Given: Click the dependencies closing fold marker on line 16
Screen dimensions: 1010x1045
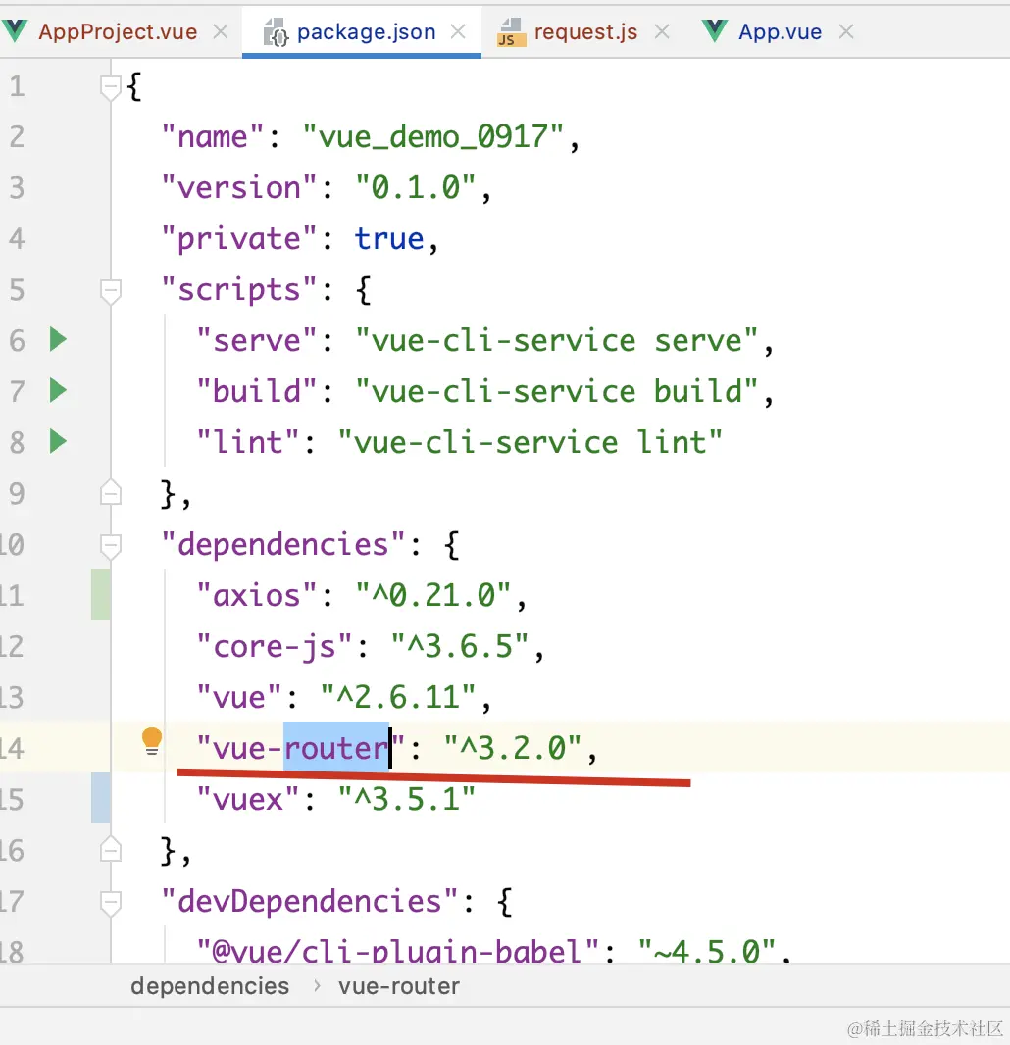Looking at the screenshot, I should pyautogui.click(x=110, y=850).
